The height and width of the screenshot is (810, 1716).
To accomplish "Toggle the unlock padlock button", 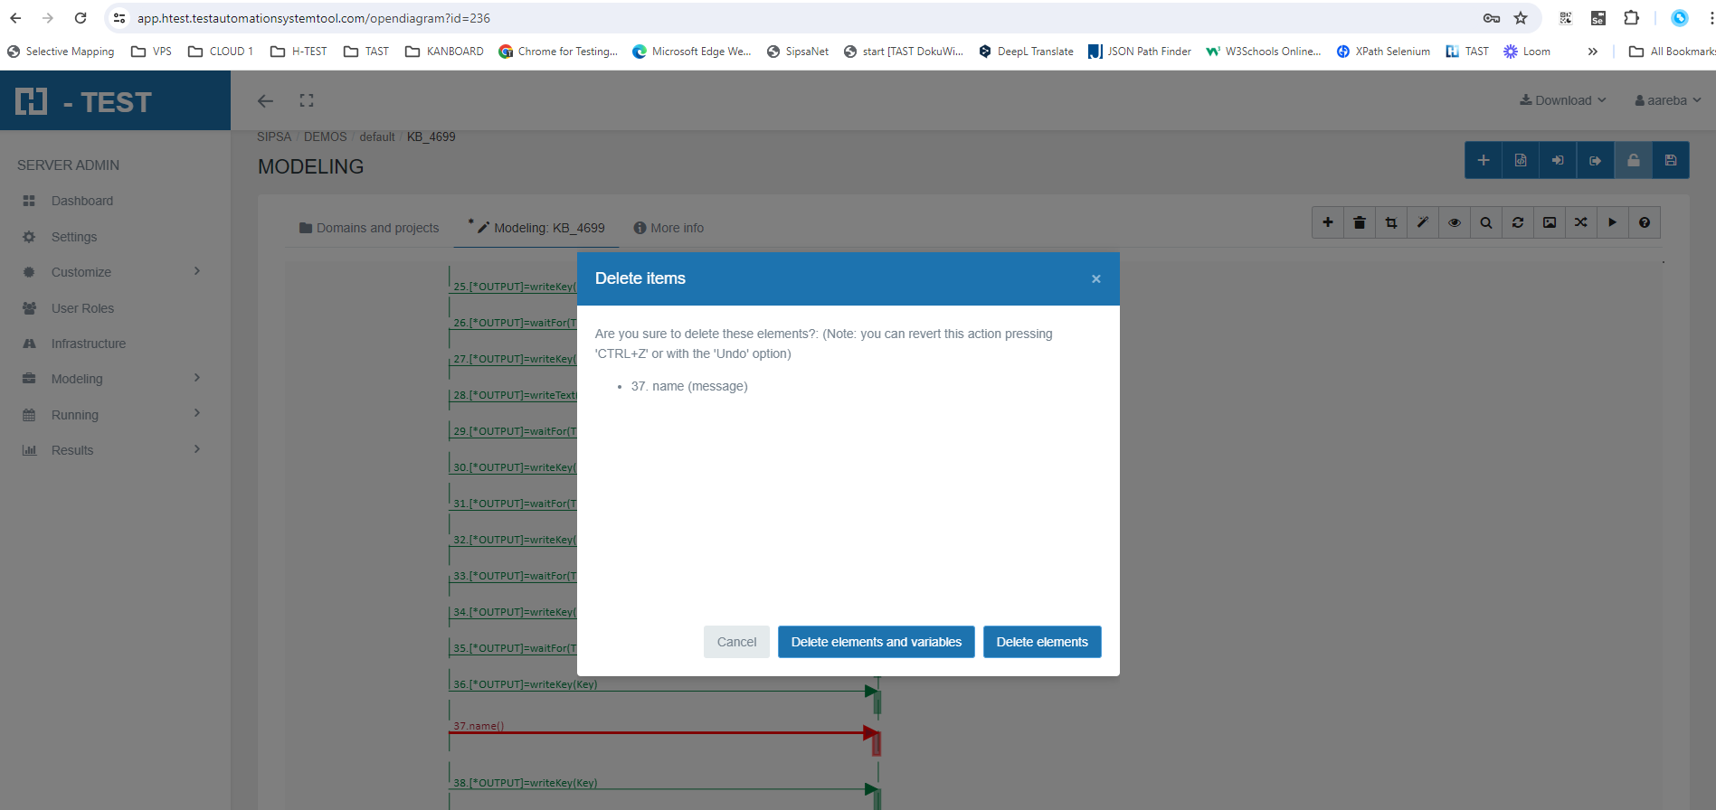I will pos(1633,160).
